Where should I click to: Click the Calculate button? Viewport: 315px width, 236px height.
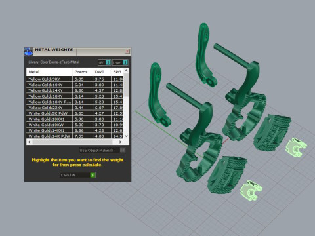pos(77,175)
